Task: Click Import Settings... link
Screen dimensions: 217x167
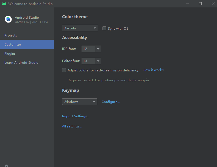Action: [76, 116]
